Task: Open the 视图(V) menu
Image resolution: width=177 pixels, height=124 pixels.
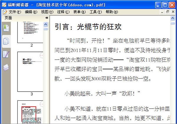Action: point(47,12)
